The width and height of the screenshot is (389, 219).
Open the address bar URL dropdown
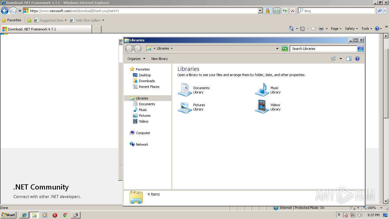[x=260, y=11]
